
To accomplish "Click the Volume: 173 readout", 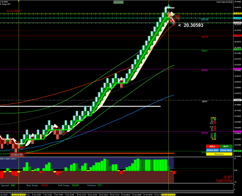I will 94,185.
